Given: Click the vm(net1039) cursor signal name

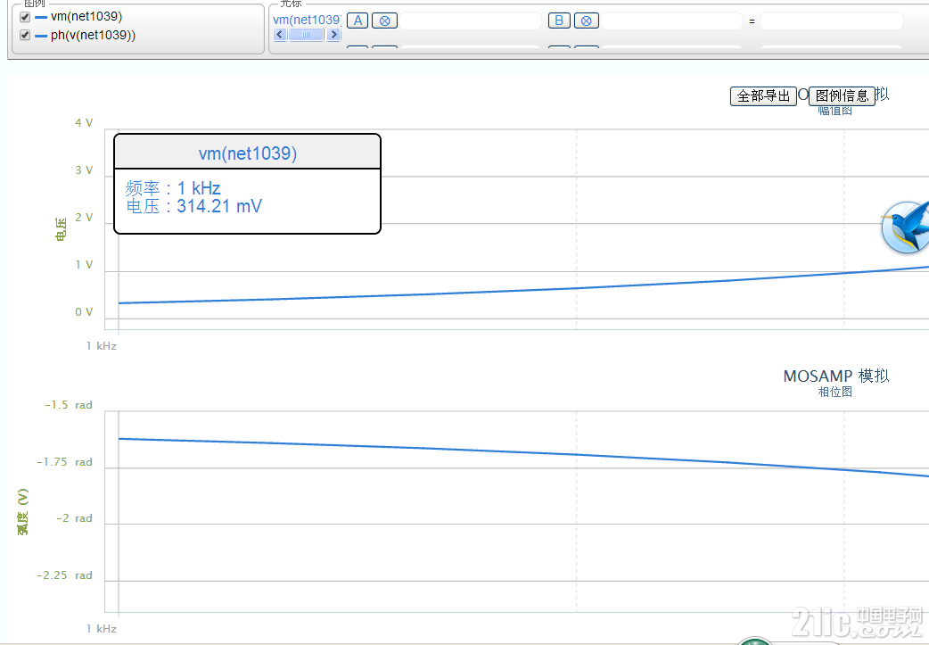Looking at the screenshot, I should tap(307, 20).
